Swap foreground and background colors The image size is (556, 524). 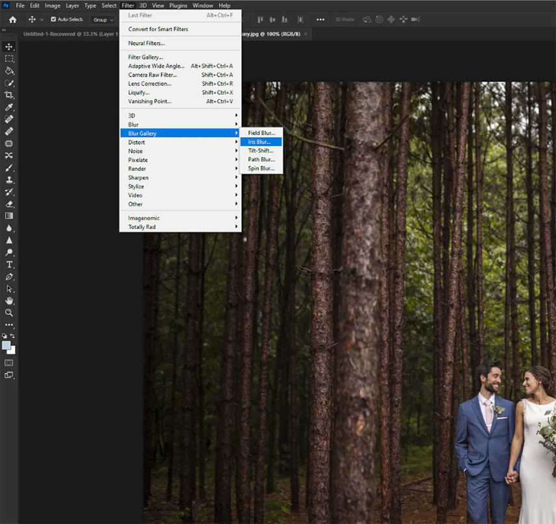(x=12, y=336)
